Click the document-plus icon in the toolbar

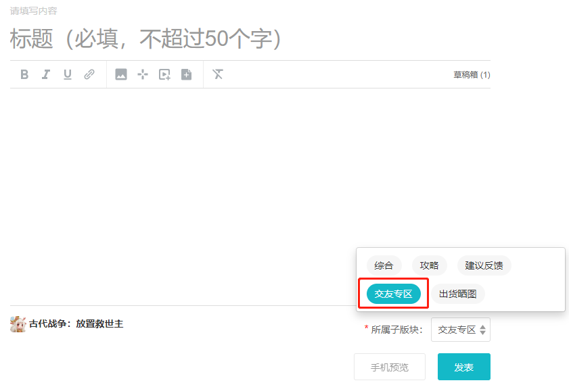coord(186,74)
